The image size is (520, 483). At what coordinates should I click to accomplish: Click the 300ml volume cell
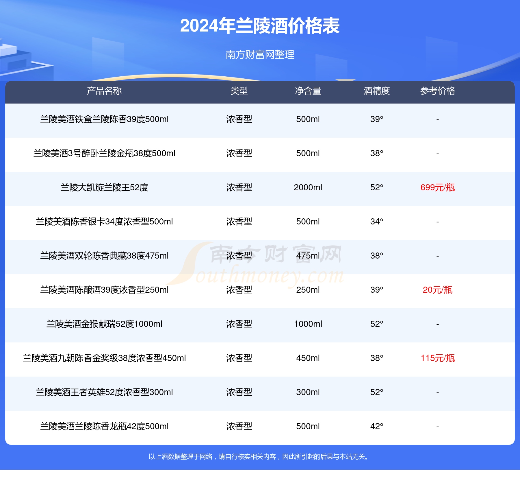point(308,392)
